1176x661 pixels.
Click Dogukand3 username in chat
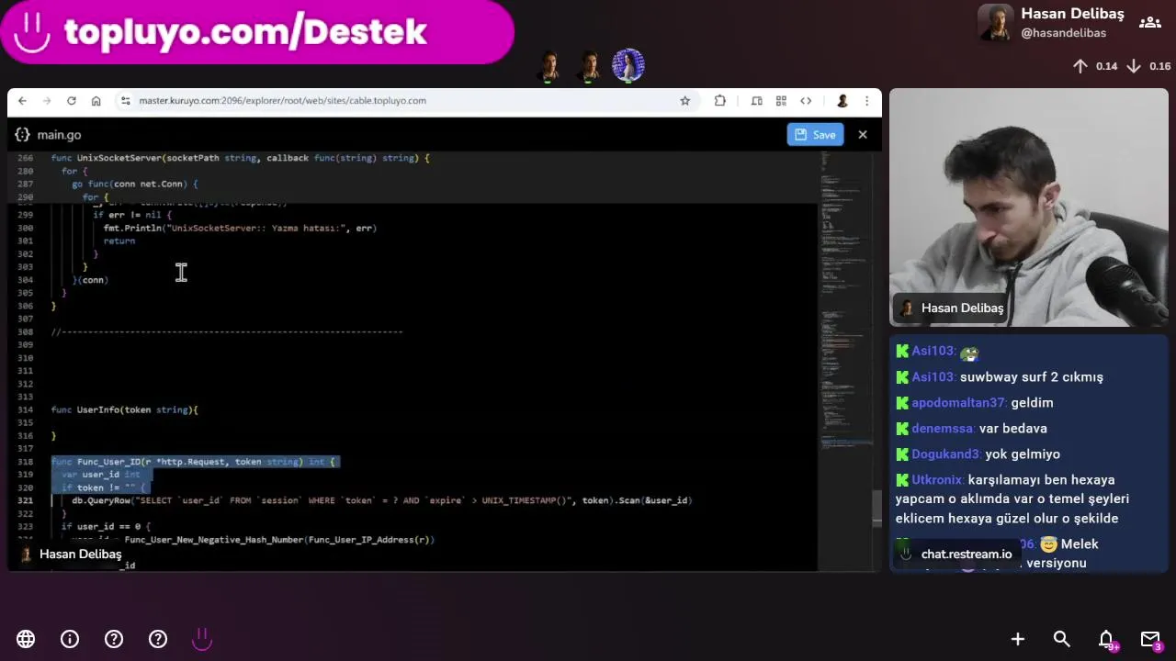(x=945, y=454)
